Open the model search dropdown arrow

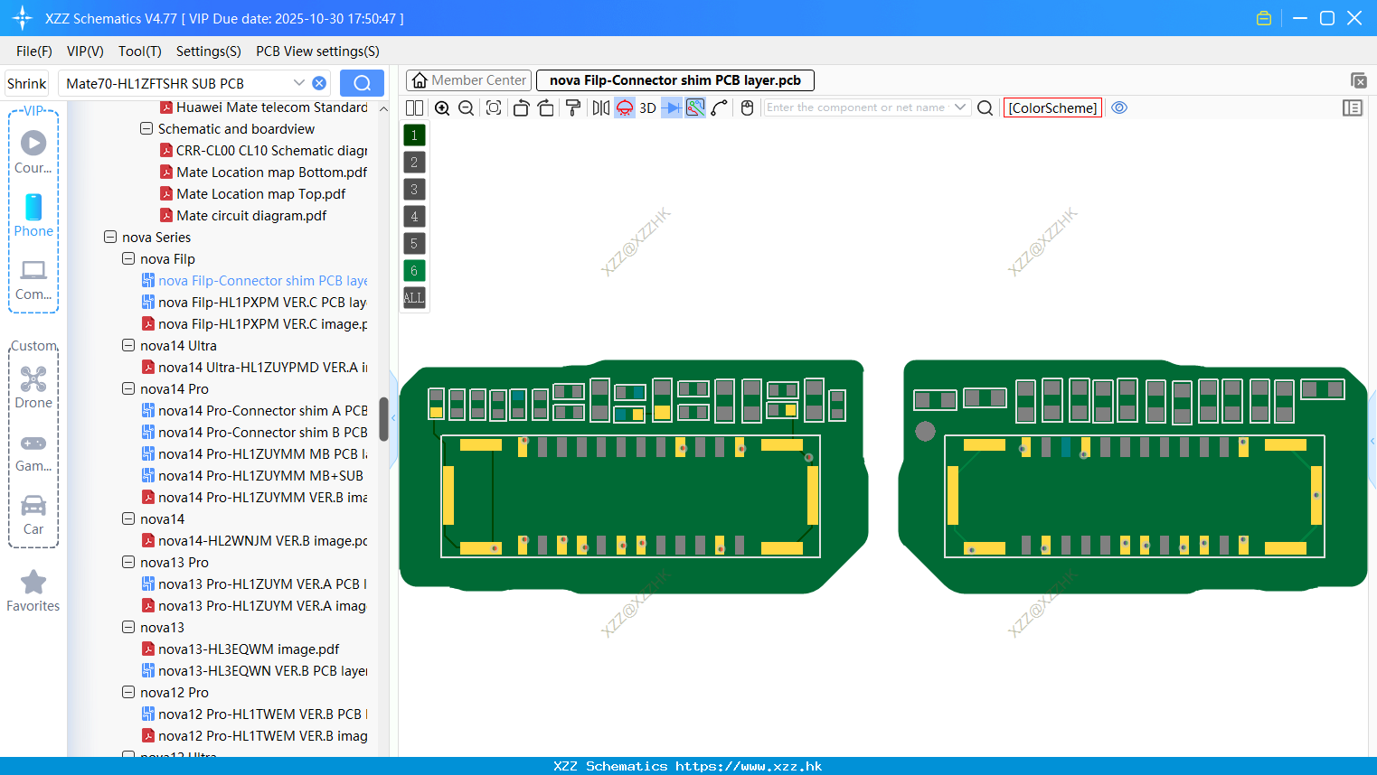(299, 83)
